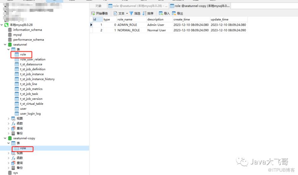The width and height of the screenshot is (298, 175).
Task: Click the 排序 sort icon
Action: 145,13
